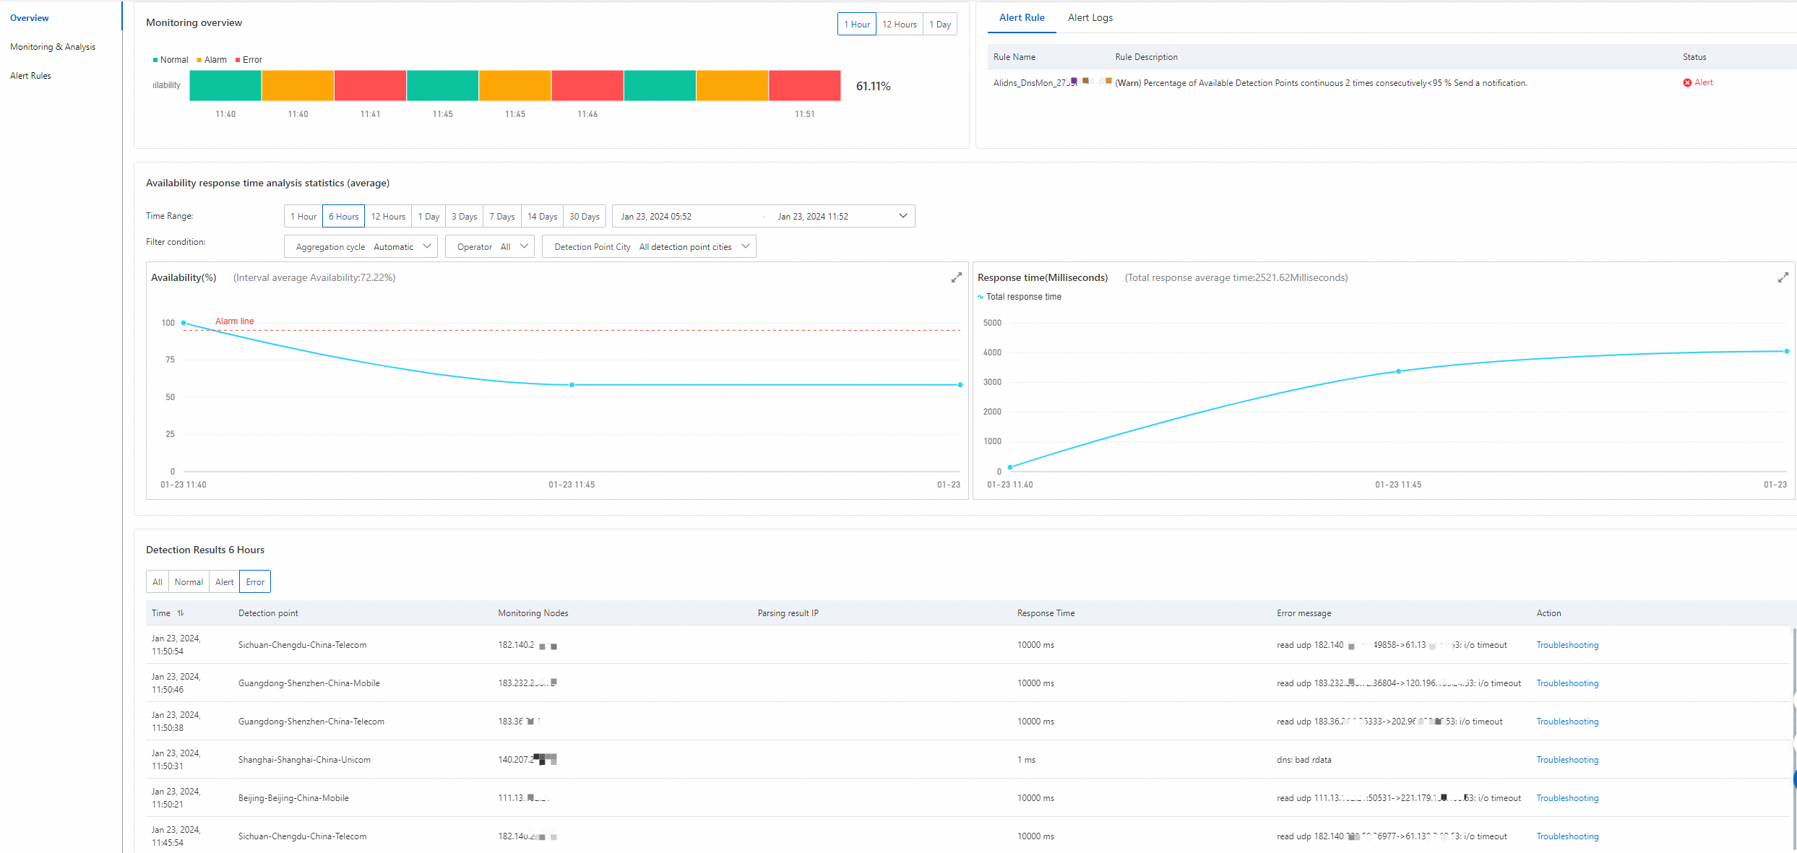This screenshot has width=1797, height=853.
Task: Click the green Normal legend marker
Action: click(155, 60)
